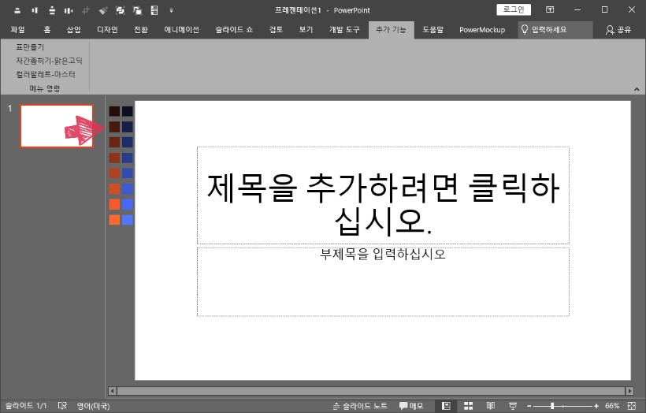The image size is (646, 413).
Task: Run the 컬러팔레트-마스터 command
Action: [46, 75]
